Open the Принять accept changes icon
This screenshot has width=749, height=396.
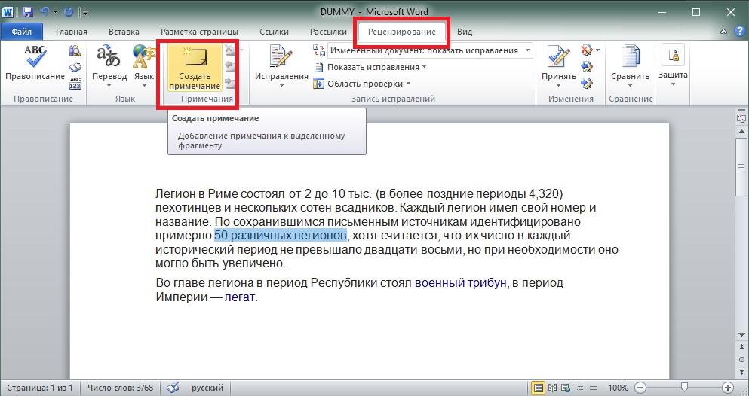click(x=558, y=58)
